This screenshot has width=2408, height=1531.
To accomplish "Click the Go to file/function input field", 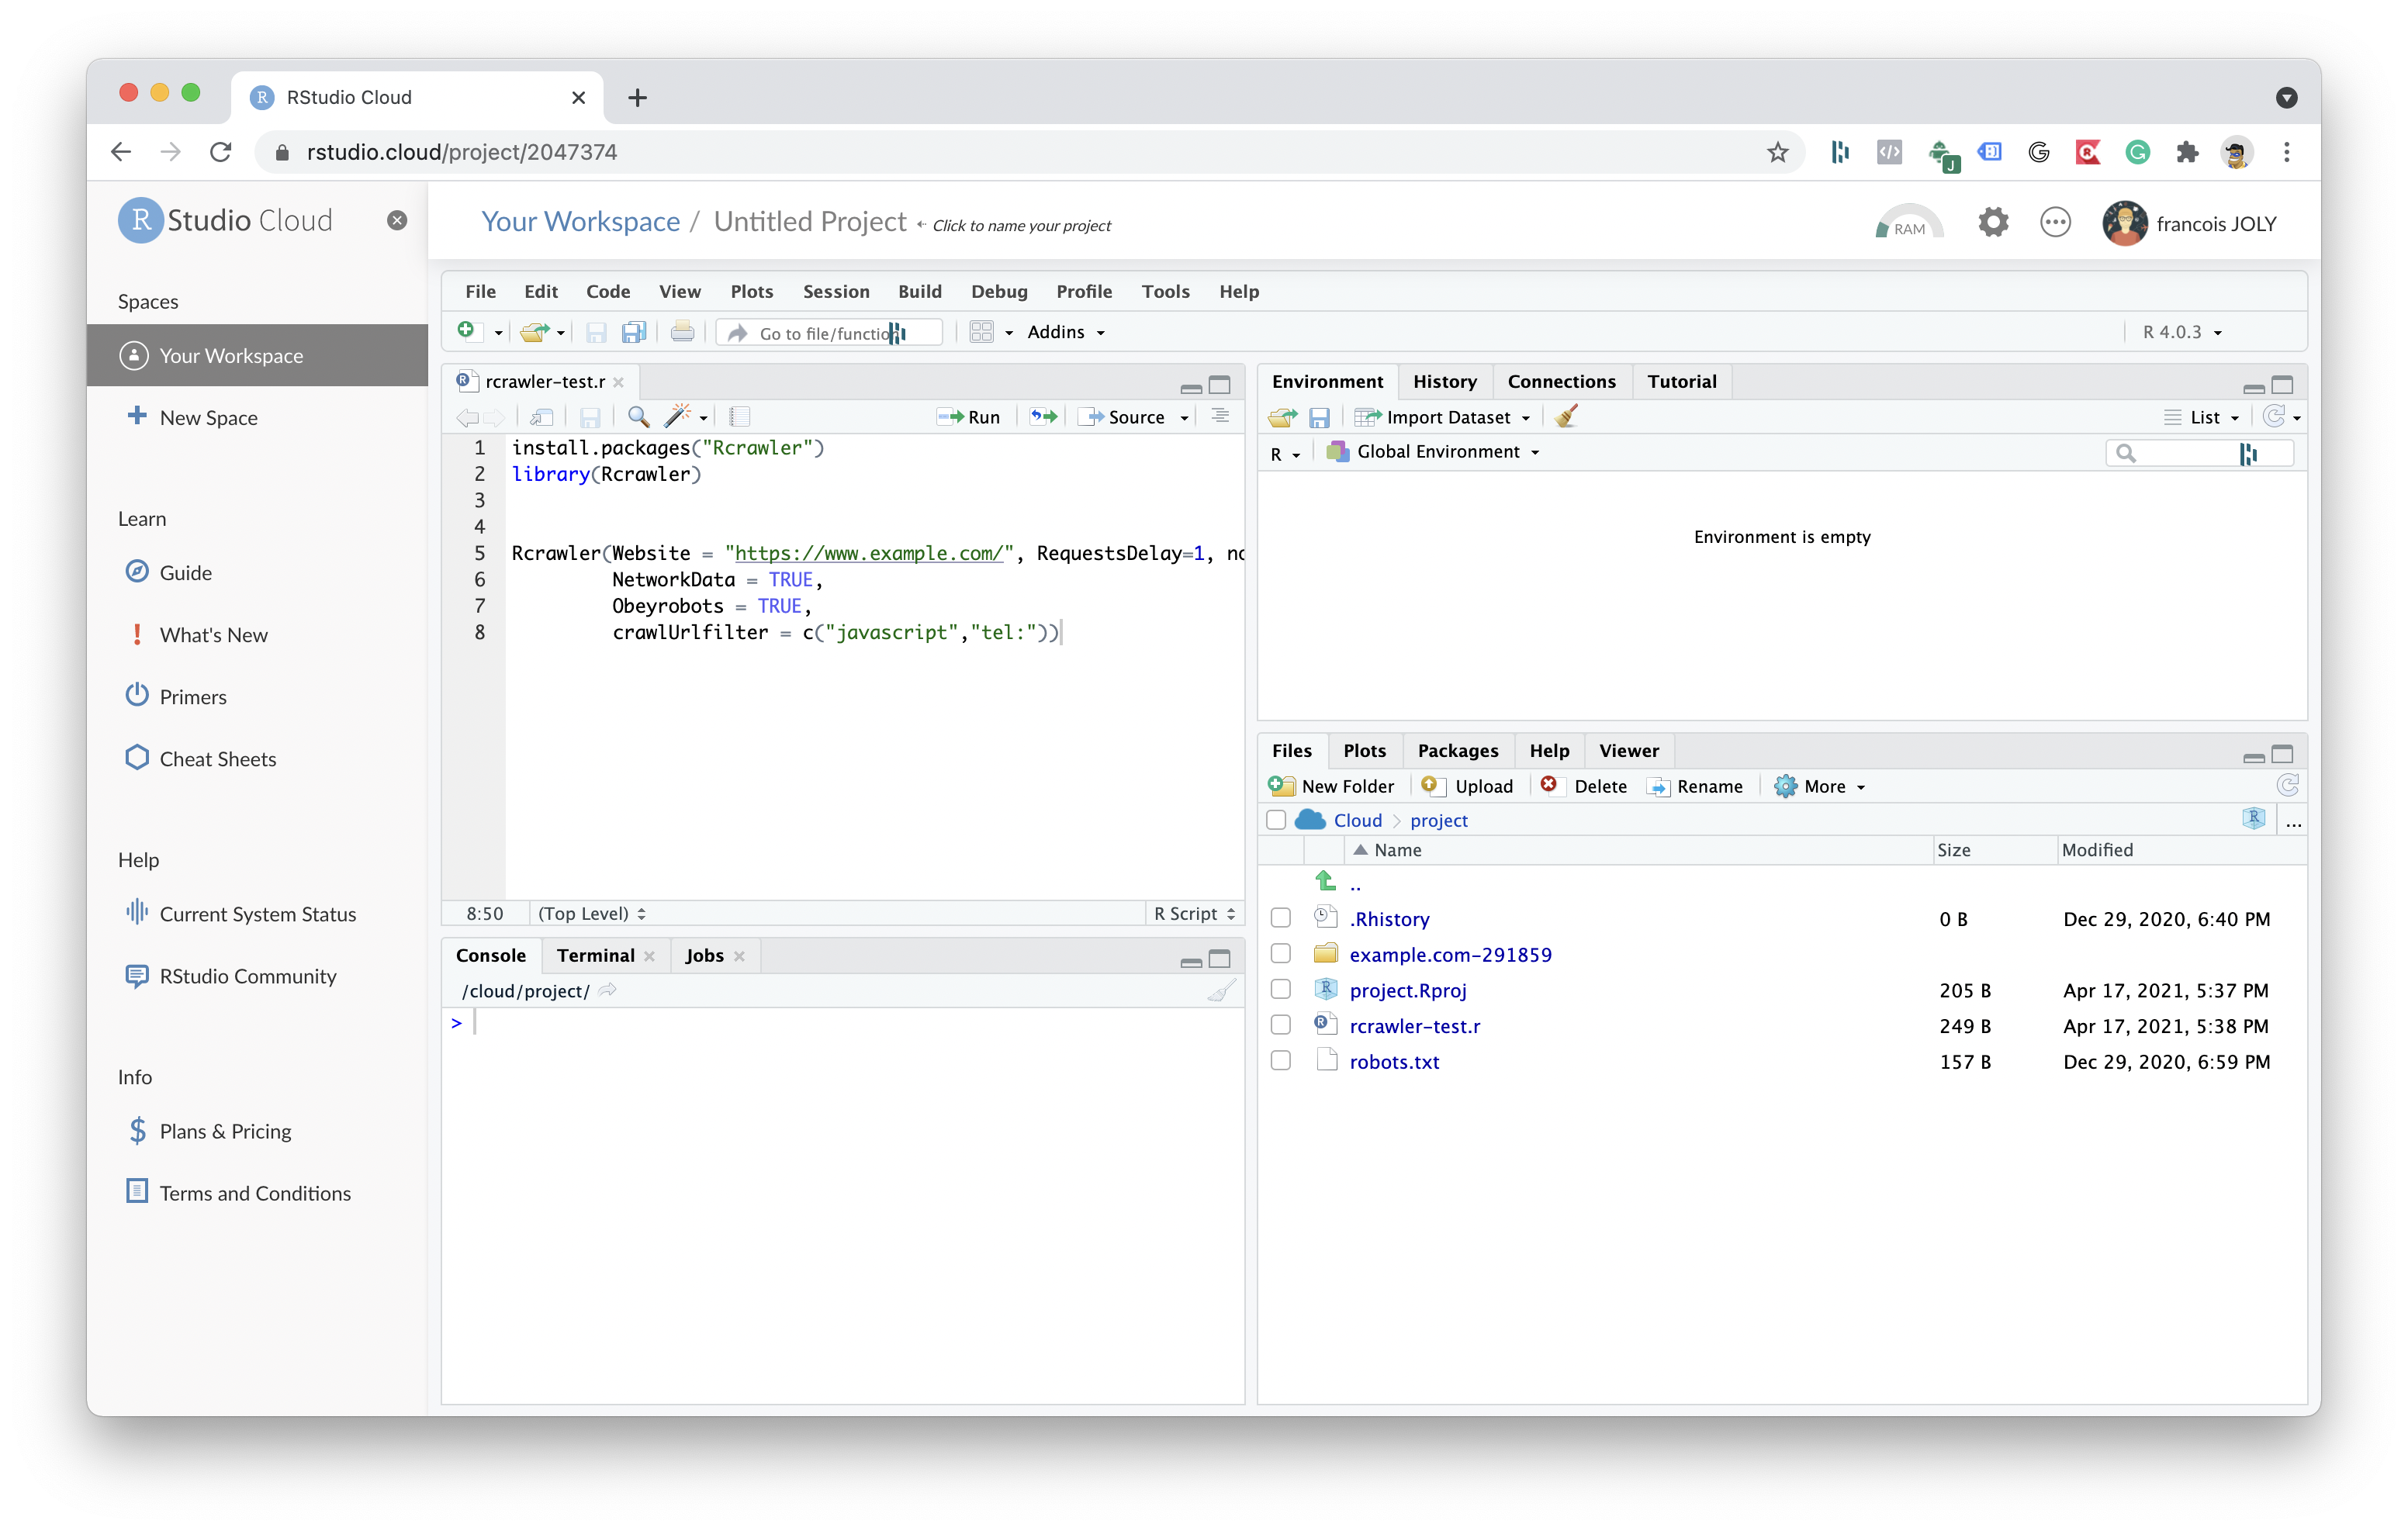I will pos(830,332).
